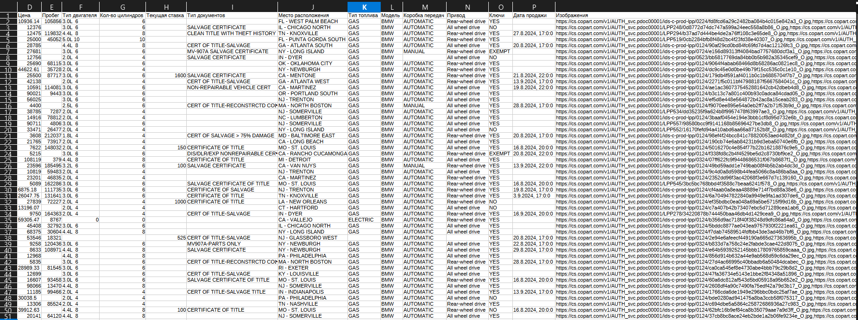The width and height of the screenshot is (858, 320).
Task: Click the 'Место расположения' header cell
Action: tap(313, 15)
